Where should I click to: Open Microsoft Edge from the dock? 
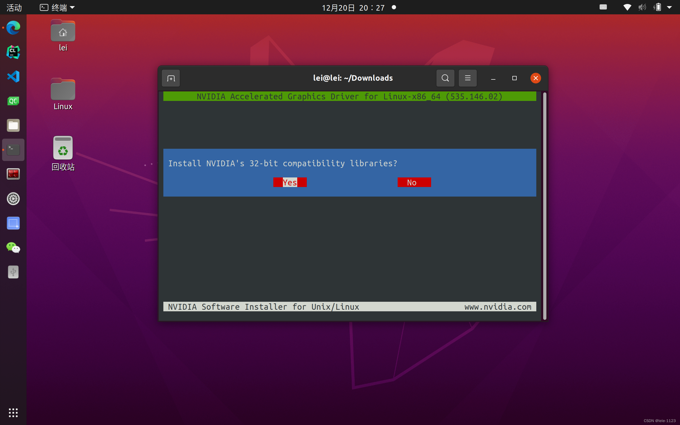pos(13,28)
